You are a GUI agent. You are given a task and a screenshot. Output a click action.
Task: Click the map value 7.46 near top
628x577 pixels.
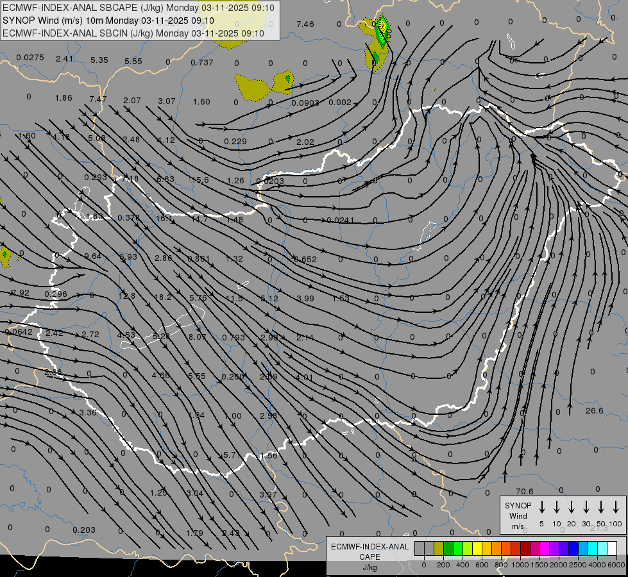305,24
